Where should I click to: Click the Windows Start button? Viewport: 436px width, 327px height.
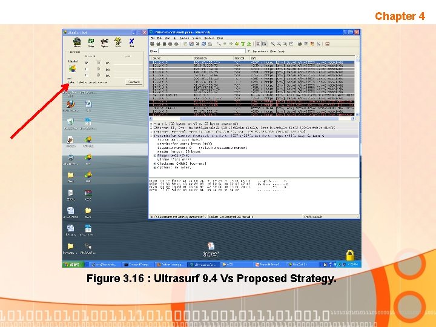tap(72, 265)
